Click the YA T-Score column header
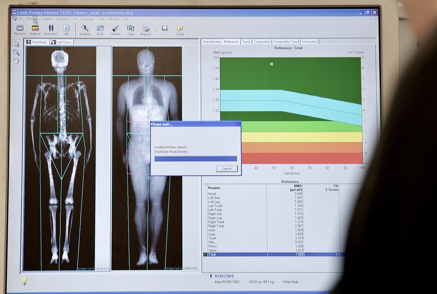437x294 pixels. [332, 188]
